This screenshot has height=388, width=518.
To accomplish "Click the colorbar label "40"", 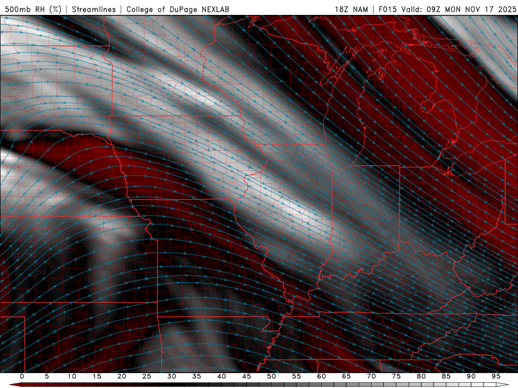I will (221, 376).
